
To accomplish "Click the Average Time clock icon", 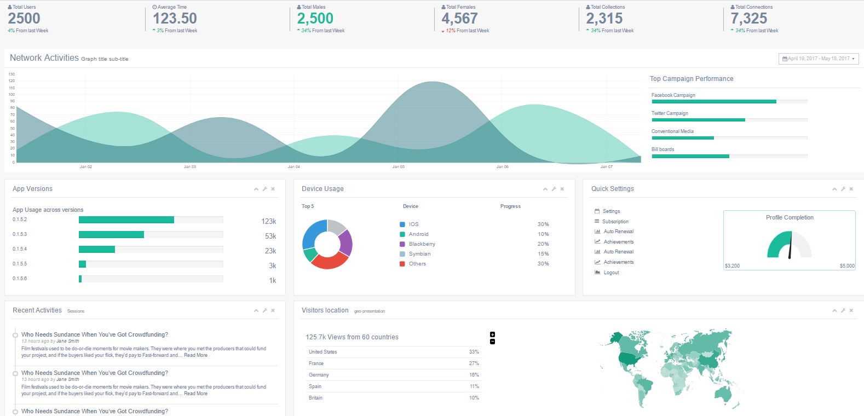I will click(x=154, y=7).
